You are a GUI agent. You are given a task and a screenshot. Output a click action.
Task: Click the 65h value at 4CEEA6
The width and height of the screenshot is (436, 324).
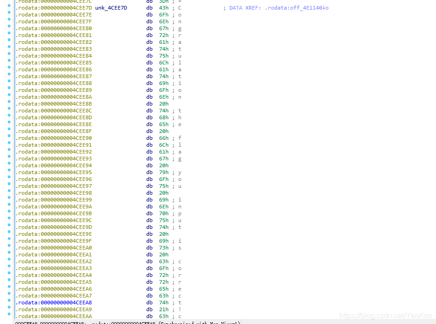[x=164, y=289]
